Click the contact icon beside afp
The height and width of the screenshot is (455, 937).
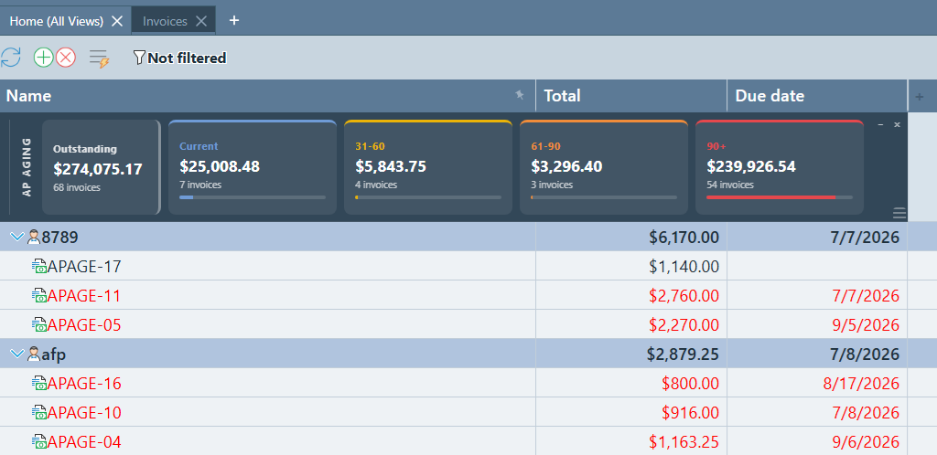coord(34,354)
